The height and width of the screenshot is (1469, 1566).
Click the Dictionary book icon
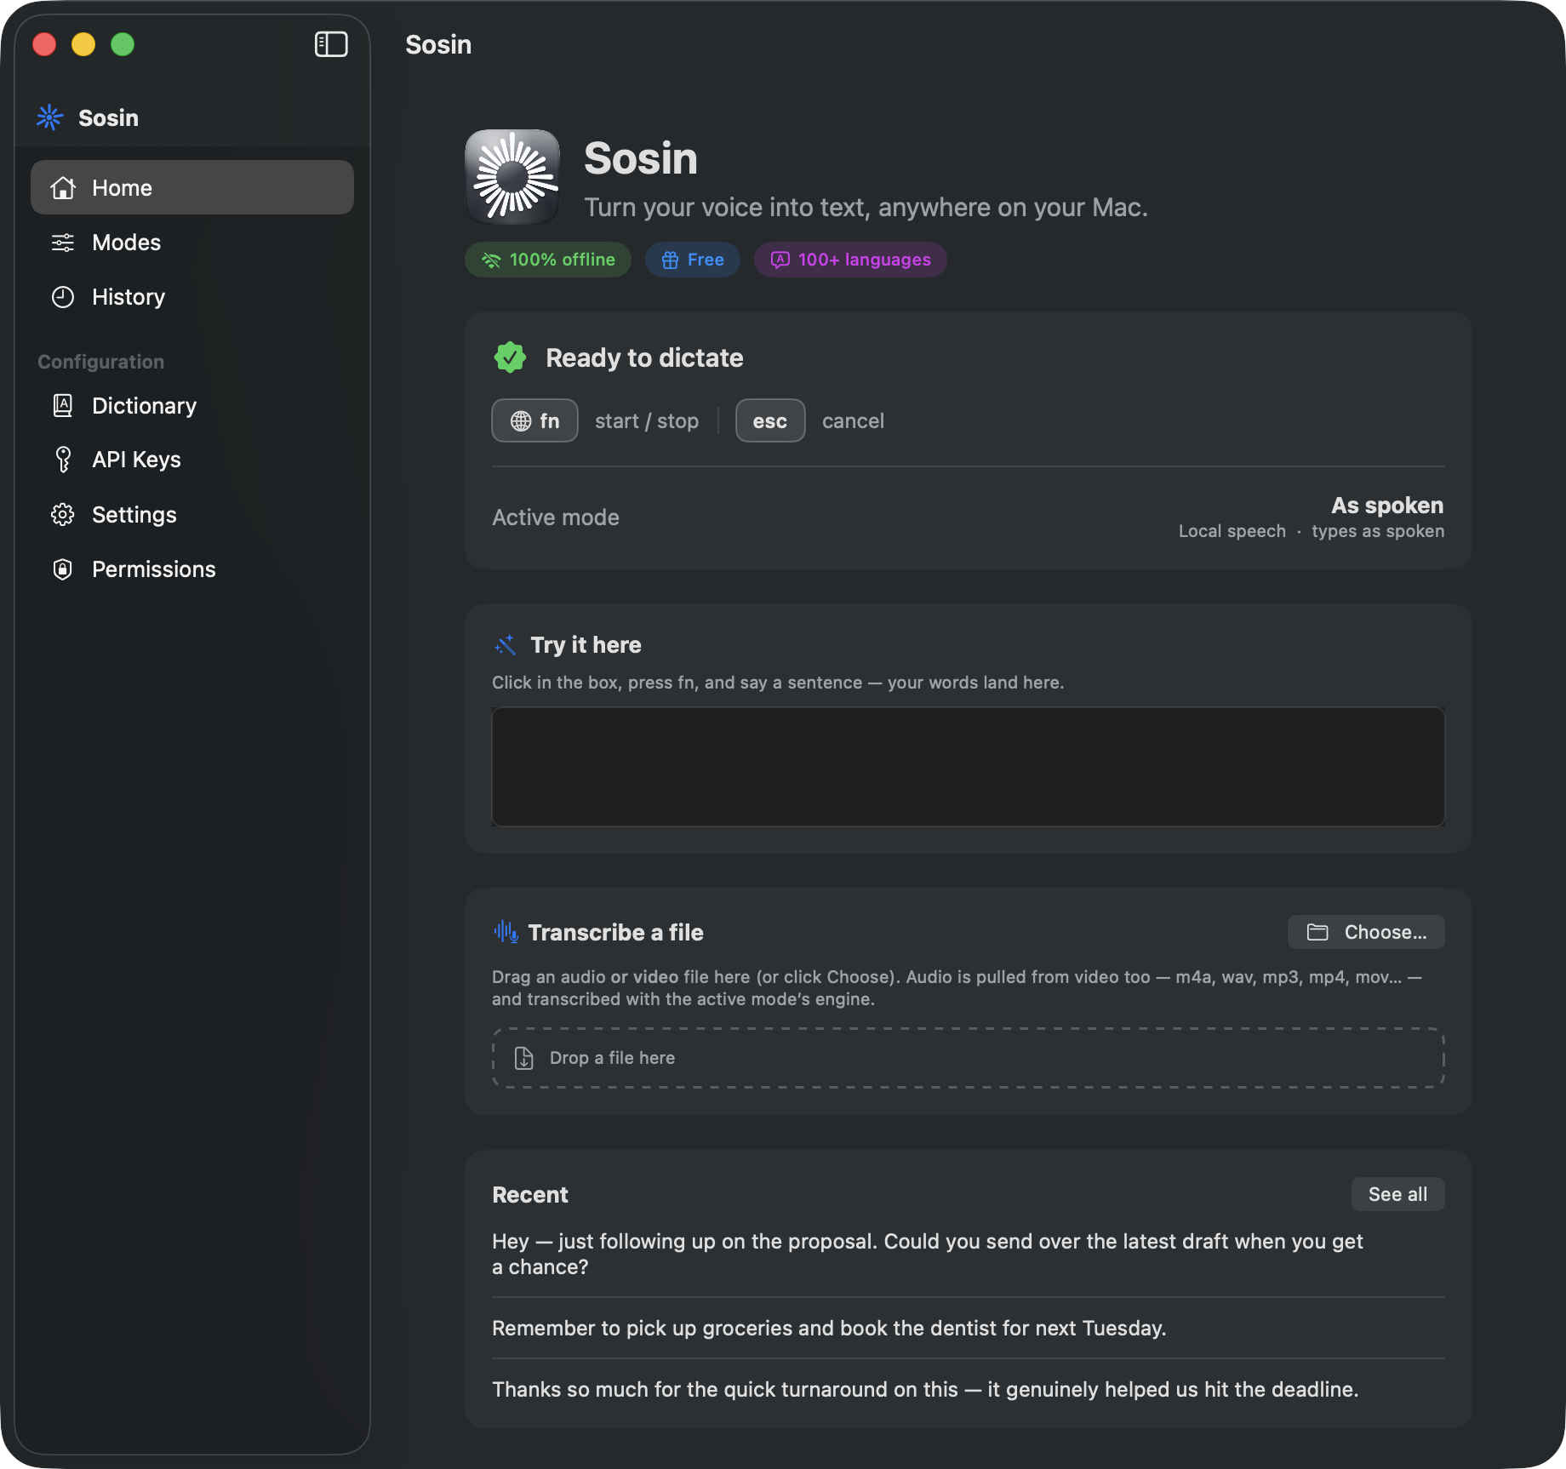[63, 406]
